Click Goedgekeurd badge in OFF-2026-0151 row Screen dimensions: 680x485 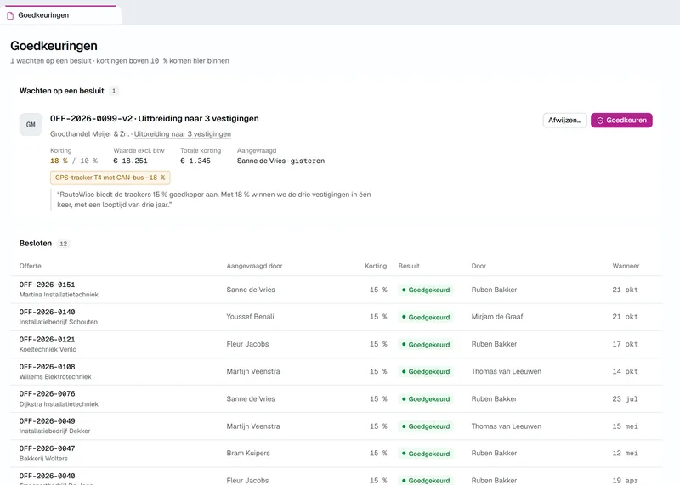[426, 290]
